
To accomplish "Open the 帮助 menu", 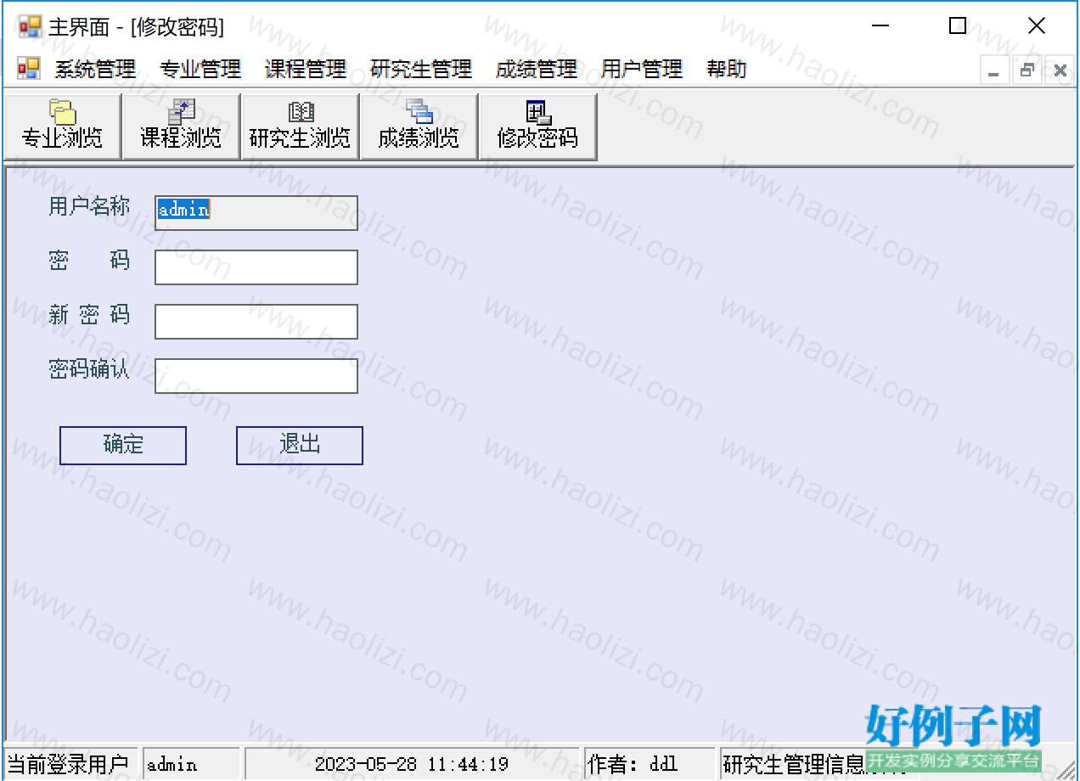I will coord(727,70).
